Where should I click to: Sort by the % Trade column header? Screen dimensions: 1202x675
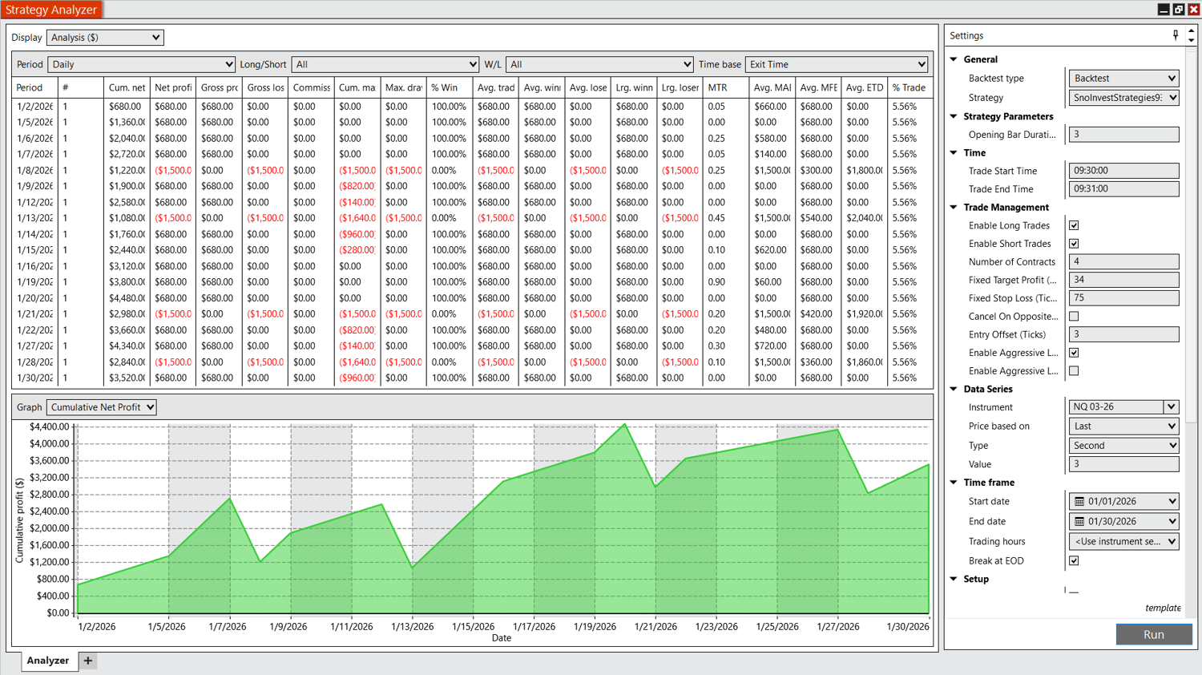point(910,87)
